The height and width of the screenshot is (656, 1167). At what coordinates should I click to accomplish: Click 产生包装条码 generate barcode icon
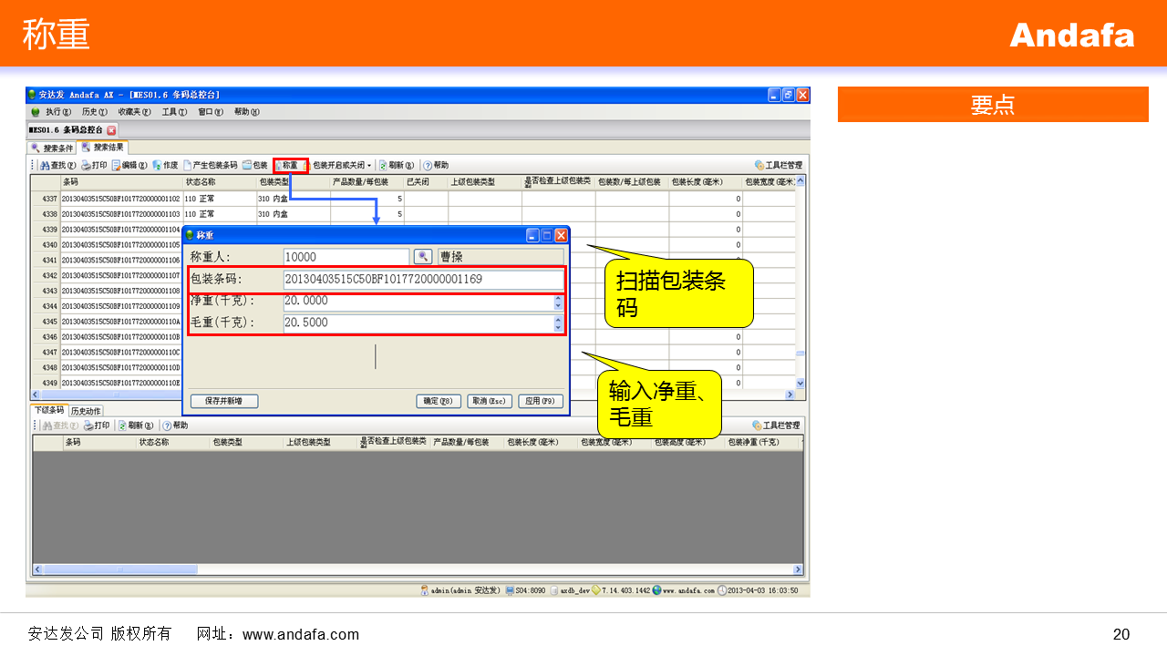click(210, 166)
